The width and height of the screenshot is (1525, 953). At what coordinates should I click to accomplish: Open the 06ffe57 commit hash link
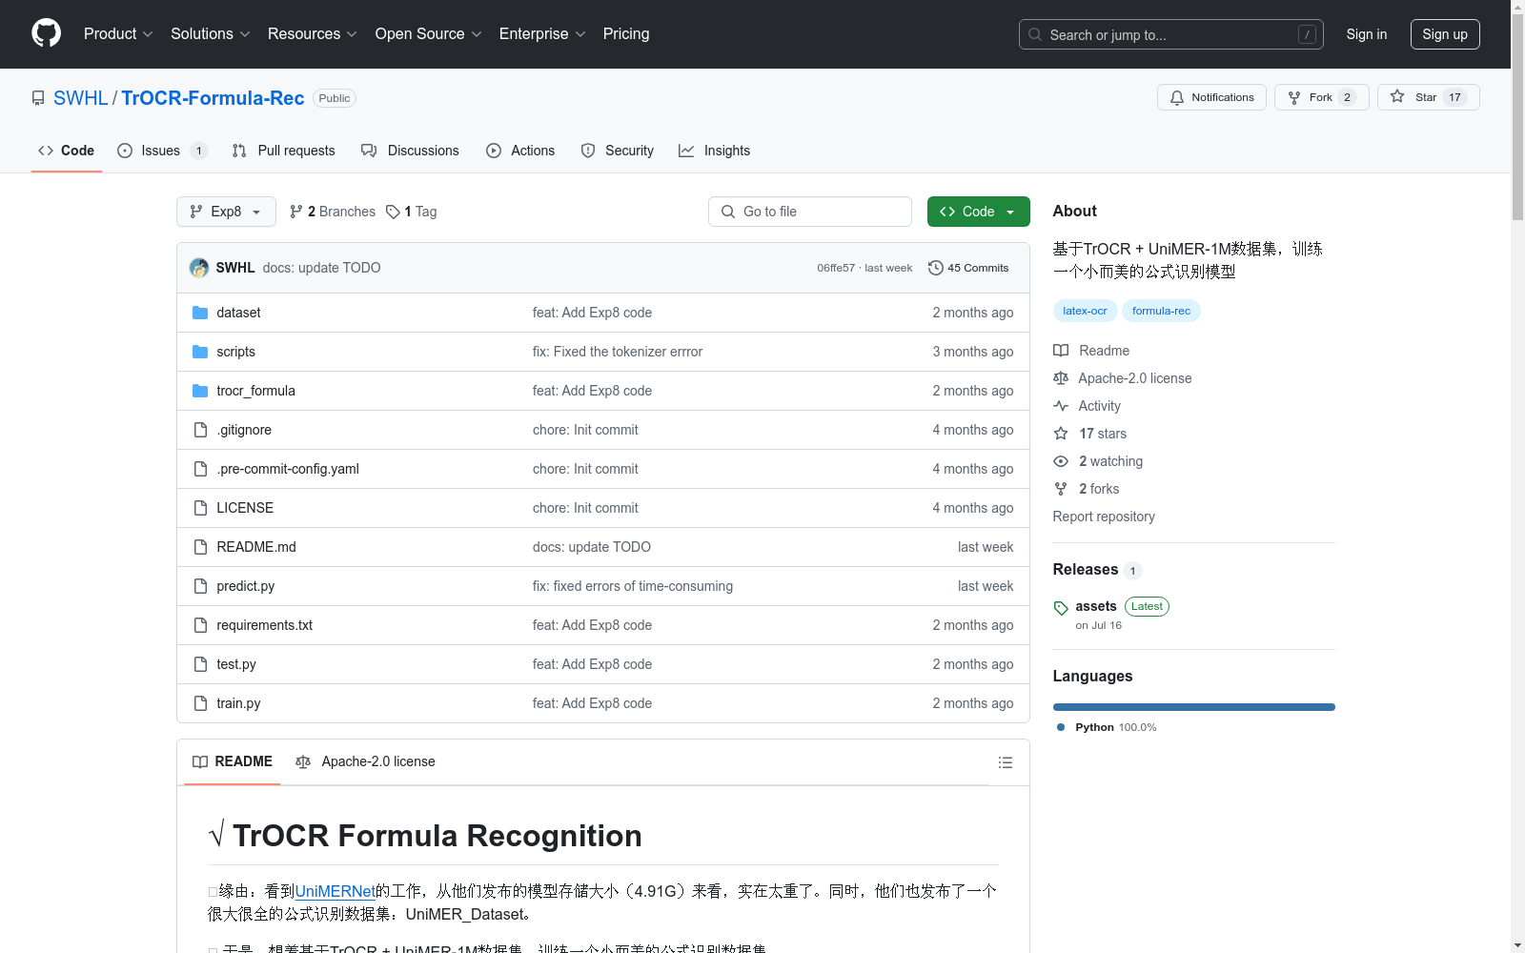(836, 268)
